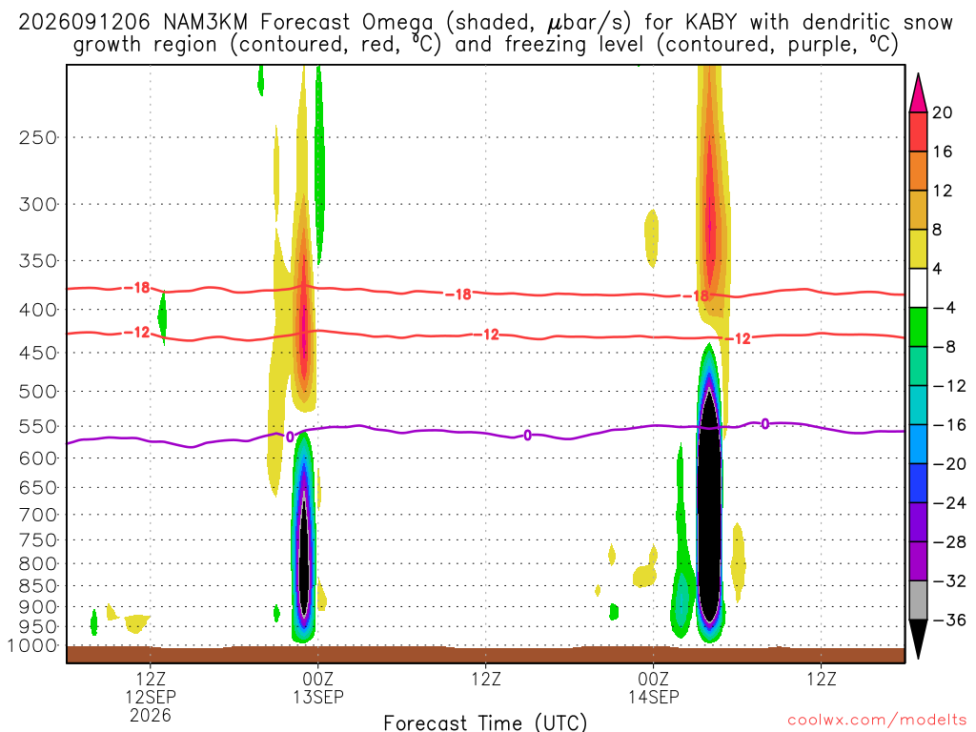This screenshot has width=976, height=732.
Task: Click the 00Z 13SEP time axis label
Action: coord(318,688)
